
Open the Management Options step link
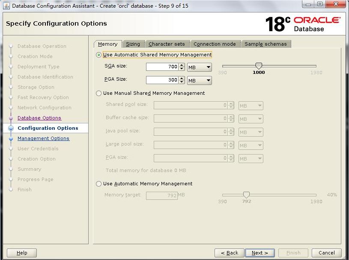(x=43, y=138)
